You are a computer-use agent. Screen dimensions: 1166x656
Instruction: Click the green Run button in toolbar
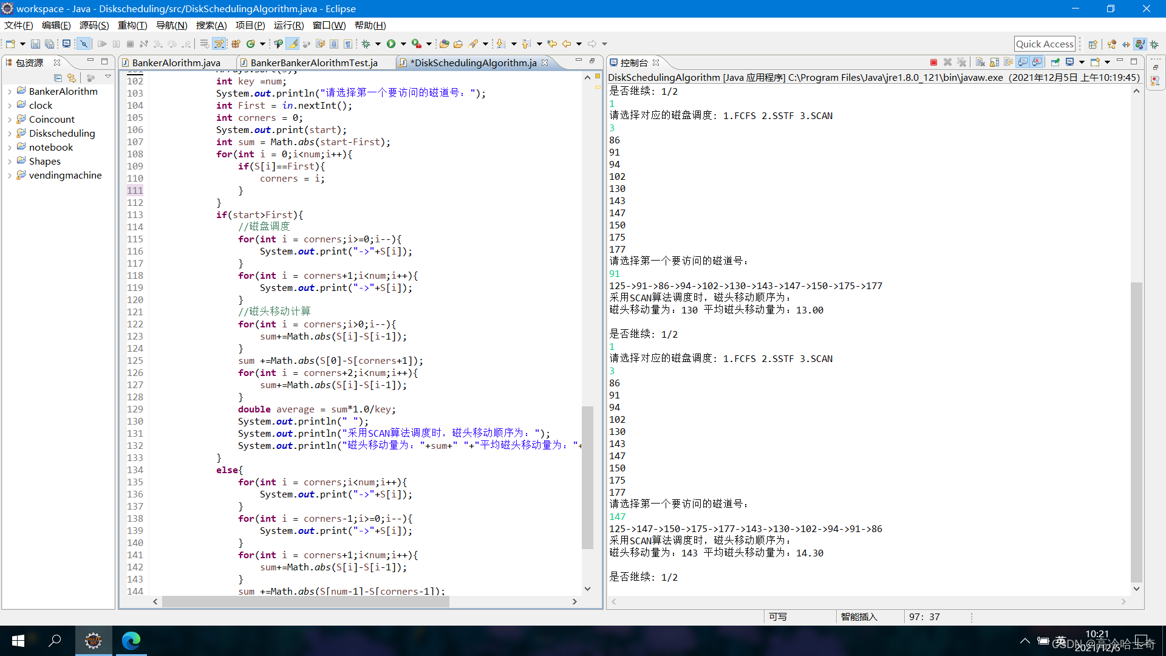tap(391, 44)
